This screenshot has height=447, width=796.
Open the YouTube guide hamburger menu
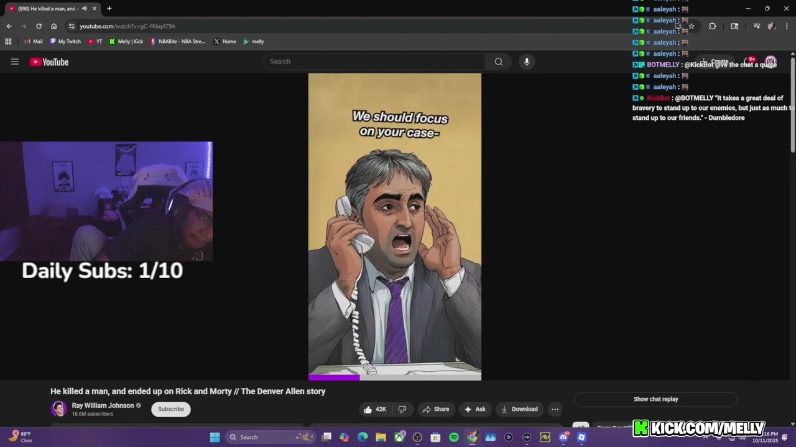15,61
